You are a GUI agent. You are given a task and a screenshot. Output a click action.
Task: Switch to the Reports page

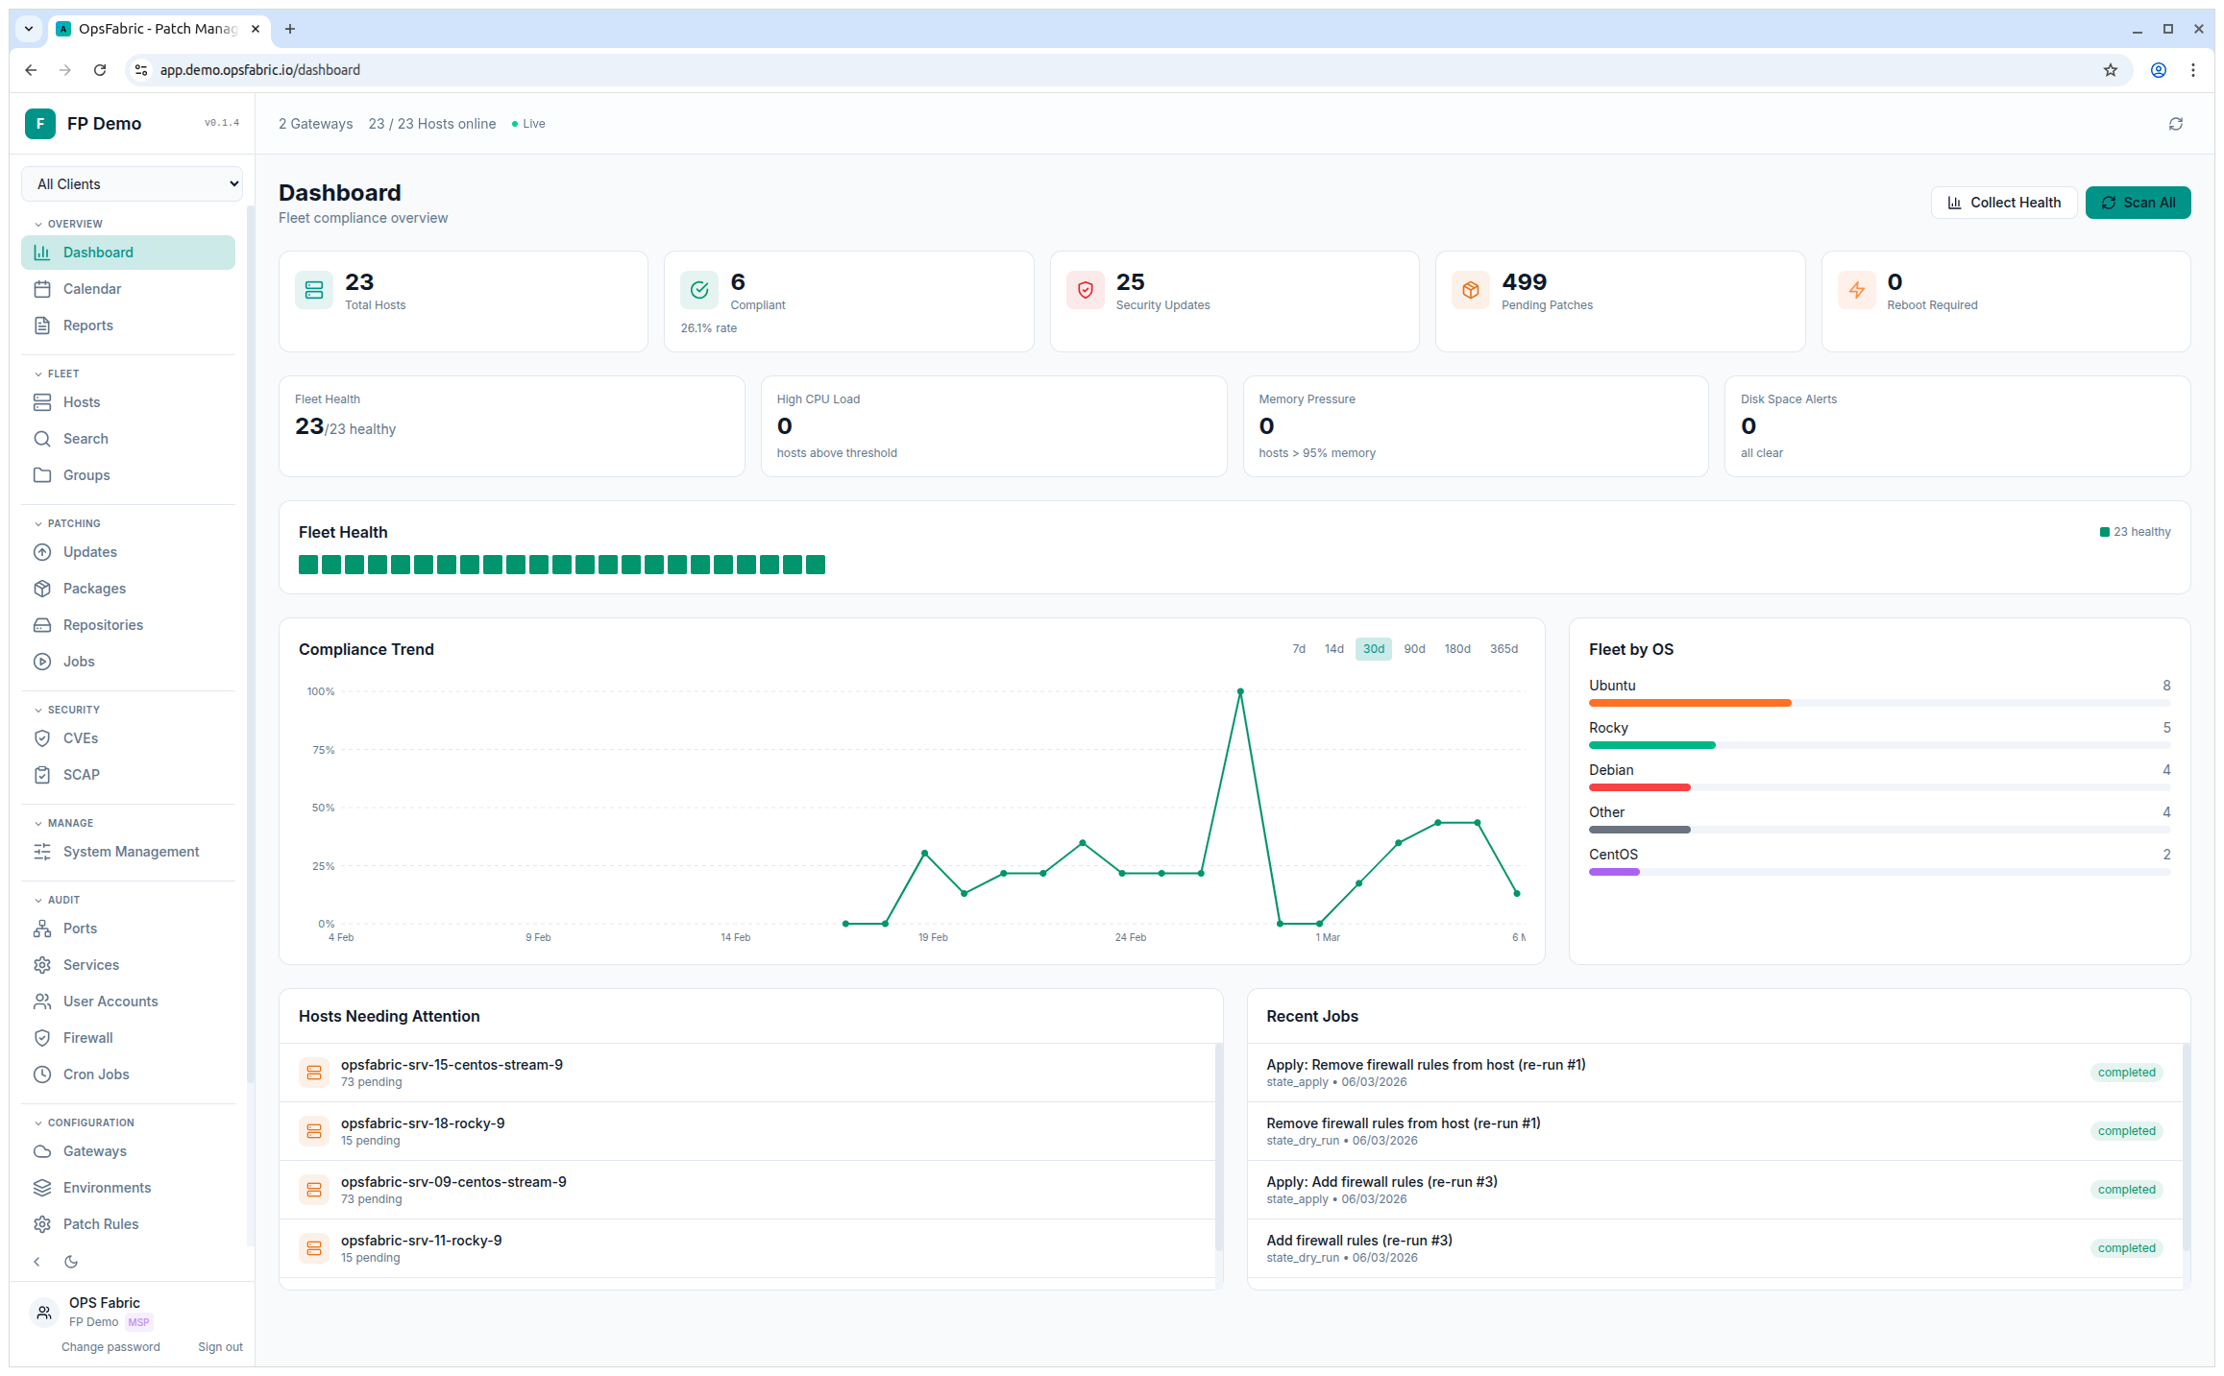point(88,325)
